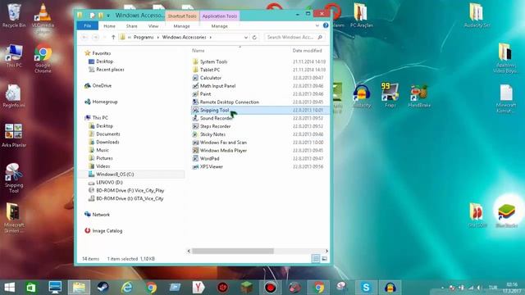Open the Explorer help icon
Screen dimensions: 525x295
(326, 25)
